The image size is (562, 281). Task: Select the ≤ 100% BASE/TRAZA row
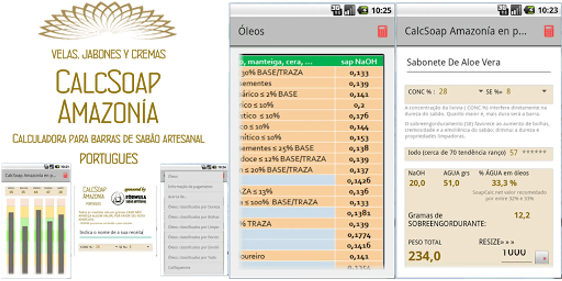click(311, 202)
